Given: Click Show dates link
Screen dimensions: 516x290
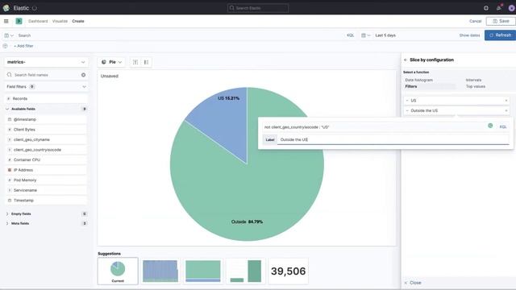Looking at the screenshot, I should pos(469,35).
